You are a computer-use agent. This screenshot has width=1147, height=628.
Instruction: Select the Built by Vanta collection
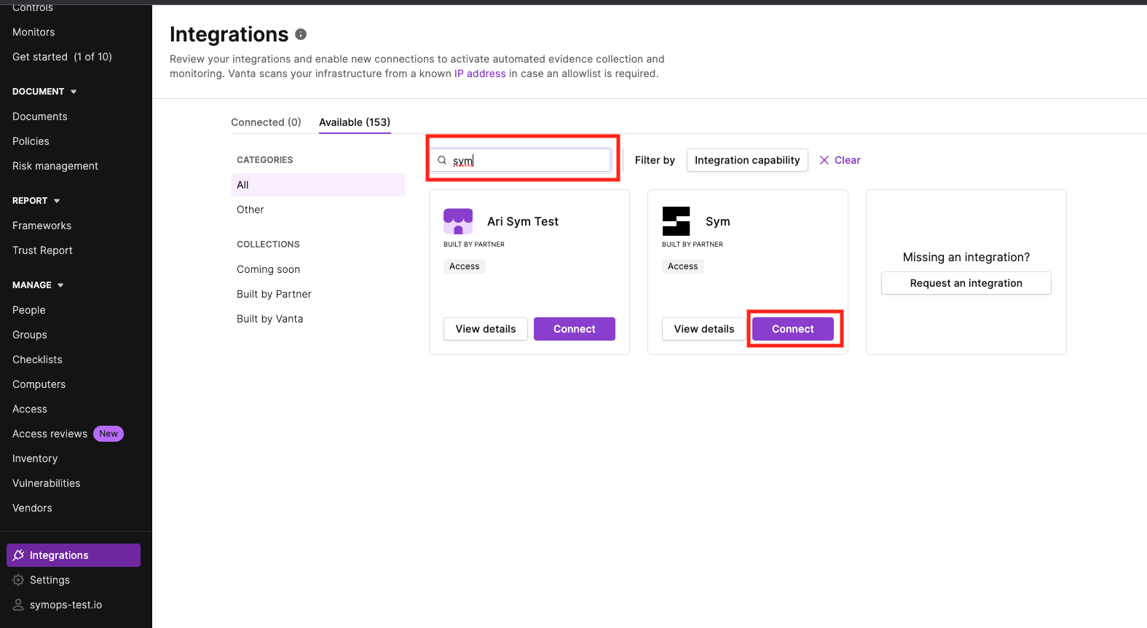point(269,319)
